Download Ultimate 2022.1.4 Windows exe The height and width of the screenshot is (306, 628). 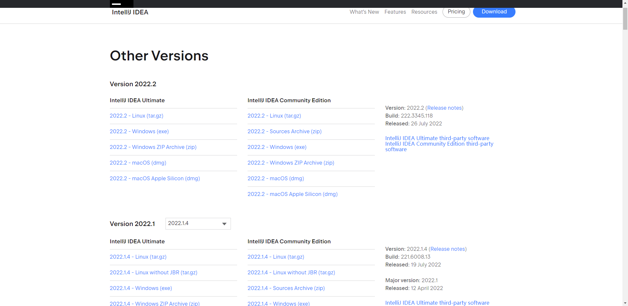tap(141, 288)
